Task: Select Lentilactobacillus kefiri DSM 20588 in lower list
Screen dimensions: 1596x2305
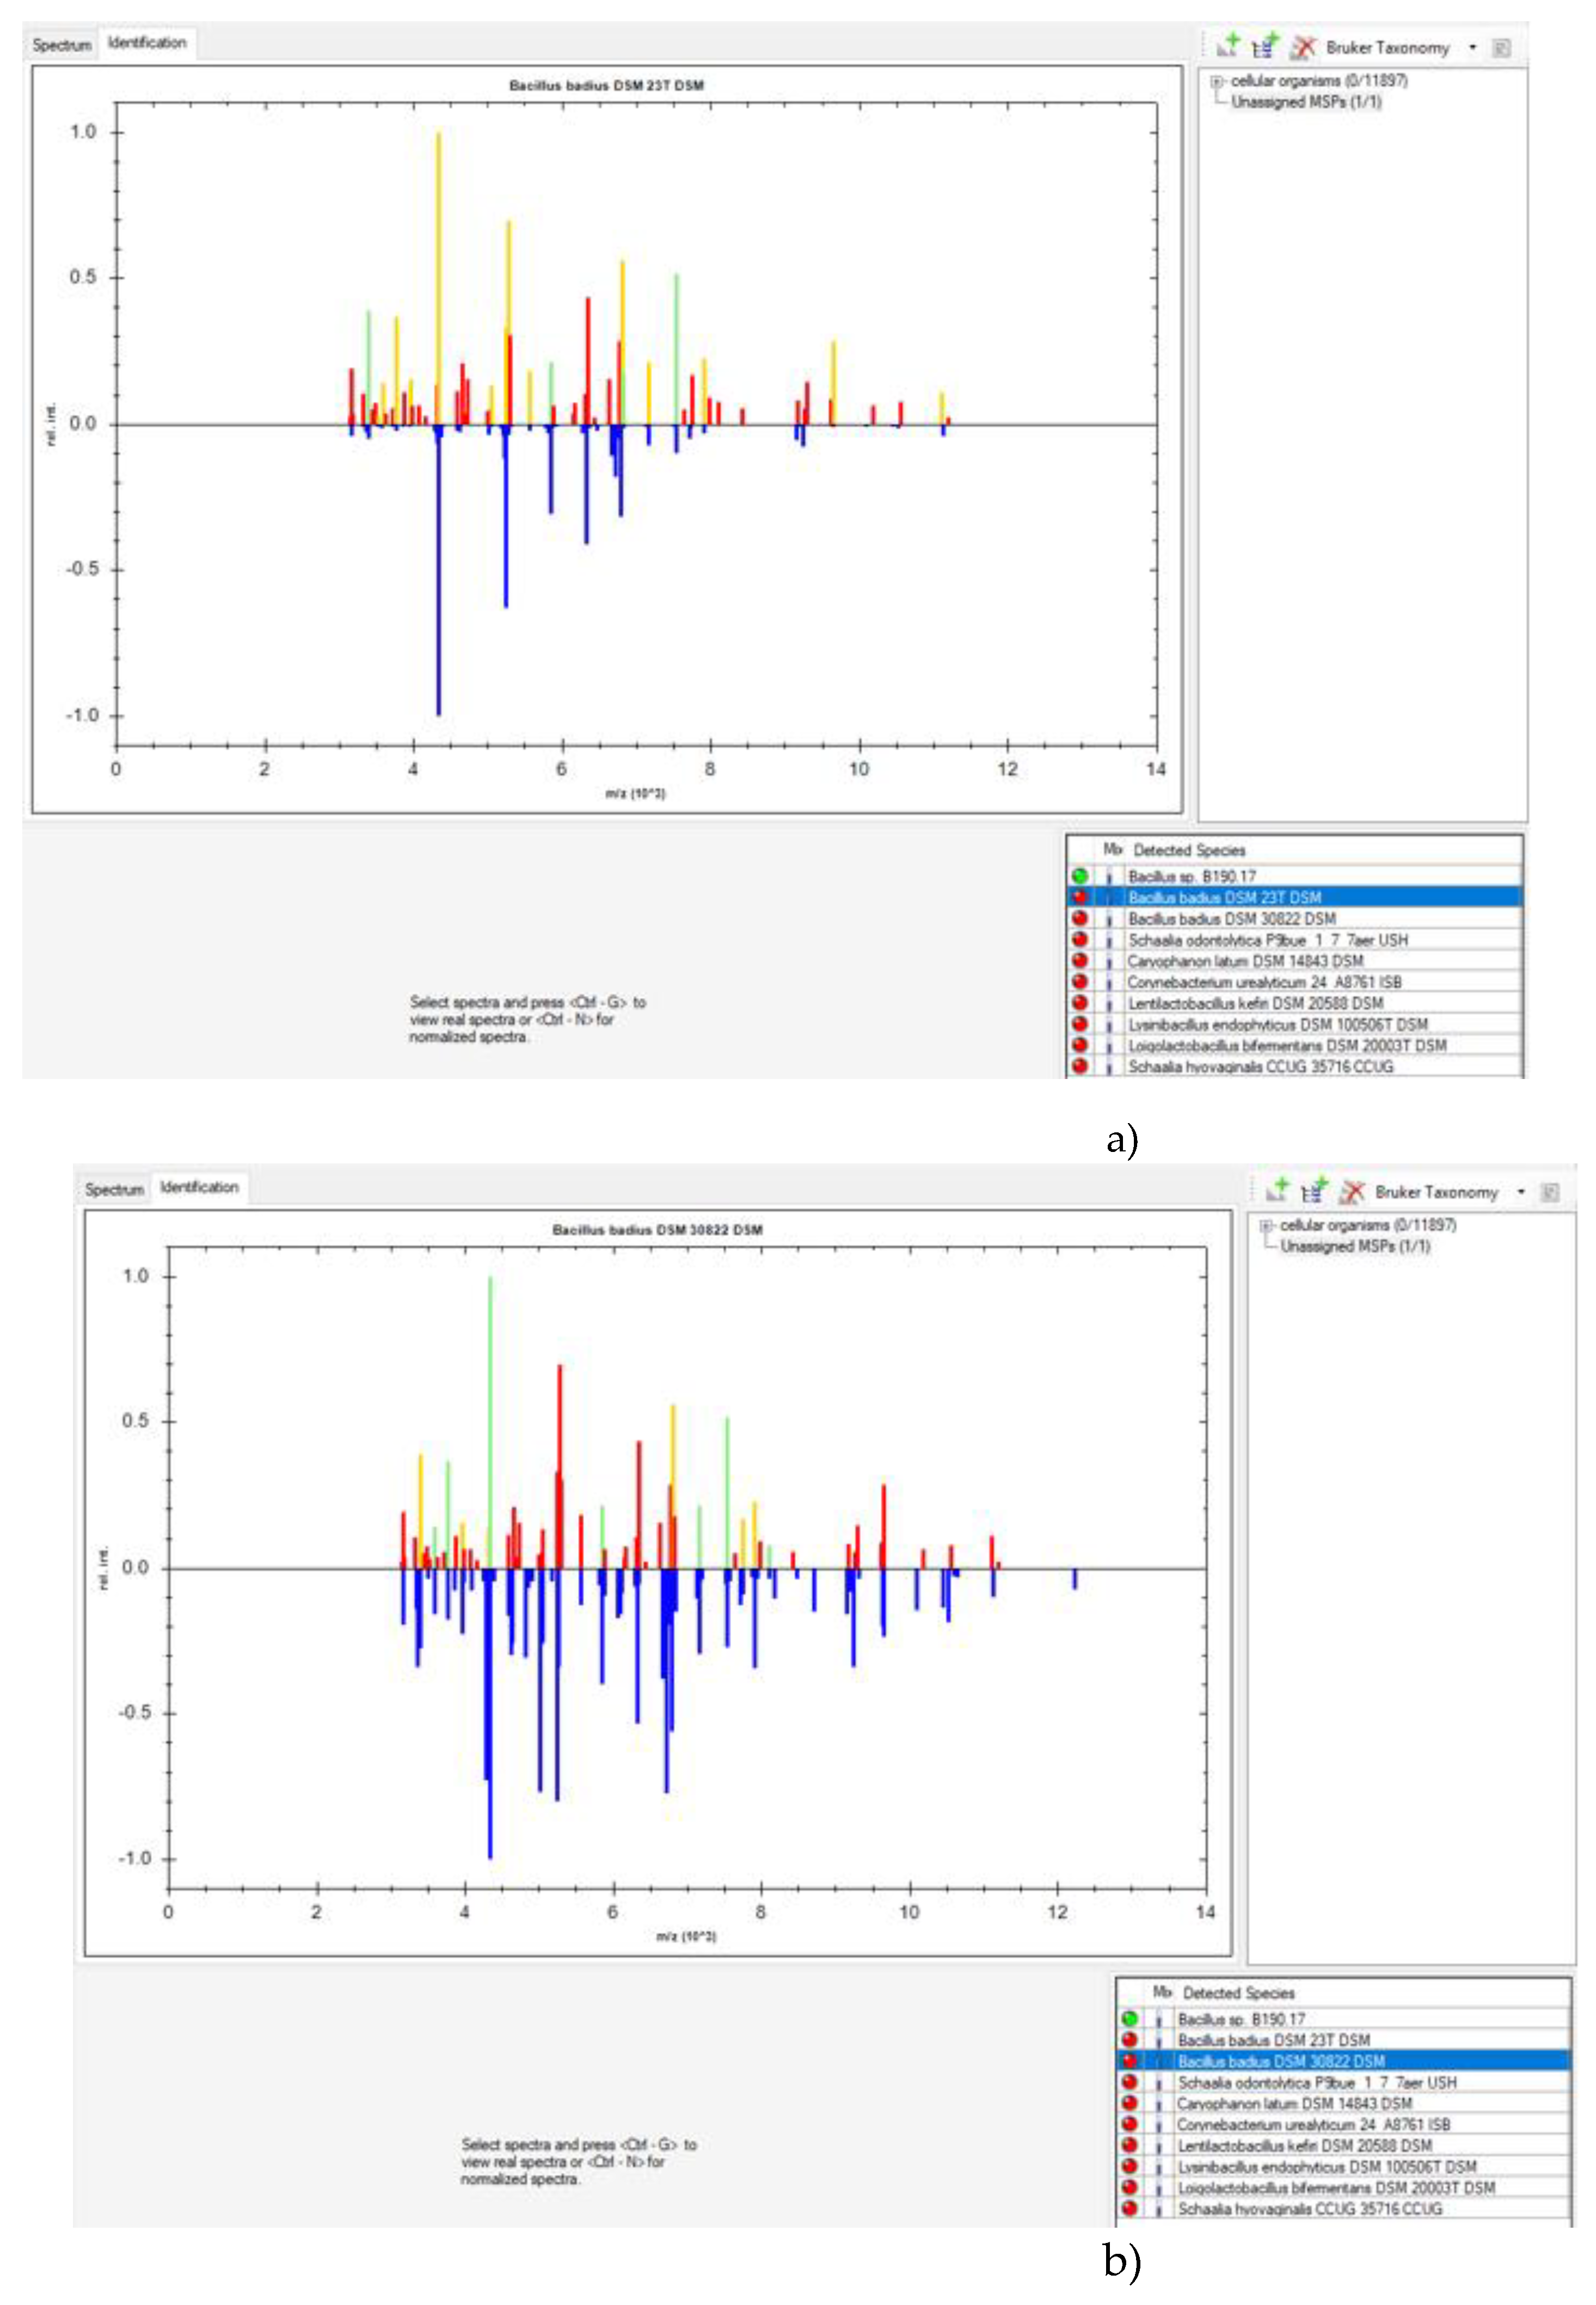Action: 1304,2145
